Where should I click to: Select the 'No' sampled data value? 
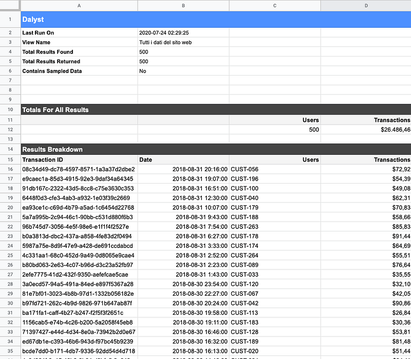(x=183, y=71)
